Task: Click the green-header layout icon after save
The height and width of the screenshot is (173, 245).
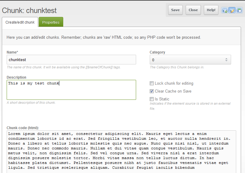Action: click(x=239, y=10)
